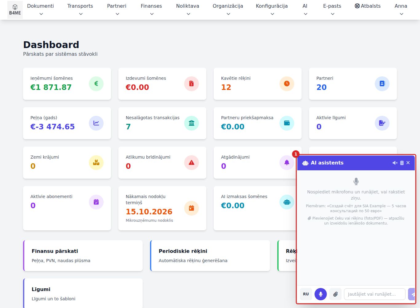Click the €-3 474.65 profit value

53,127
